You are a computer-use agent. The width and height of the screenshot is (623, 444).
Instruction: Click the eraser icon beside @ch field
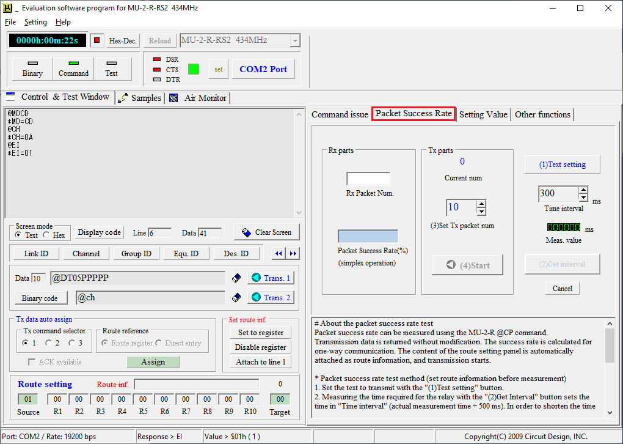click(x=236, y=298)
